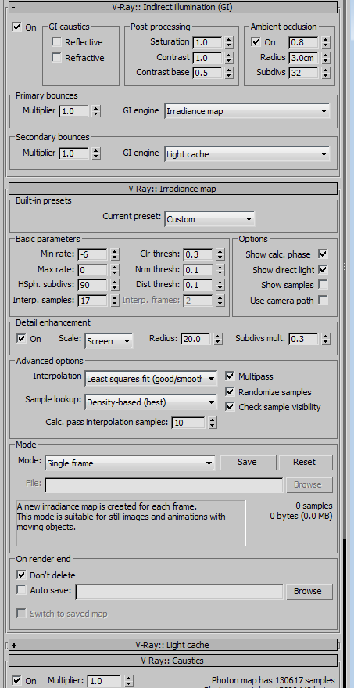Enable the Auto save checkbox
The width and height of the screenshot is (354, 688).
tap(21, 590)
